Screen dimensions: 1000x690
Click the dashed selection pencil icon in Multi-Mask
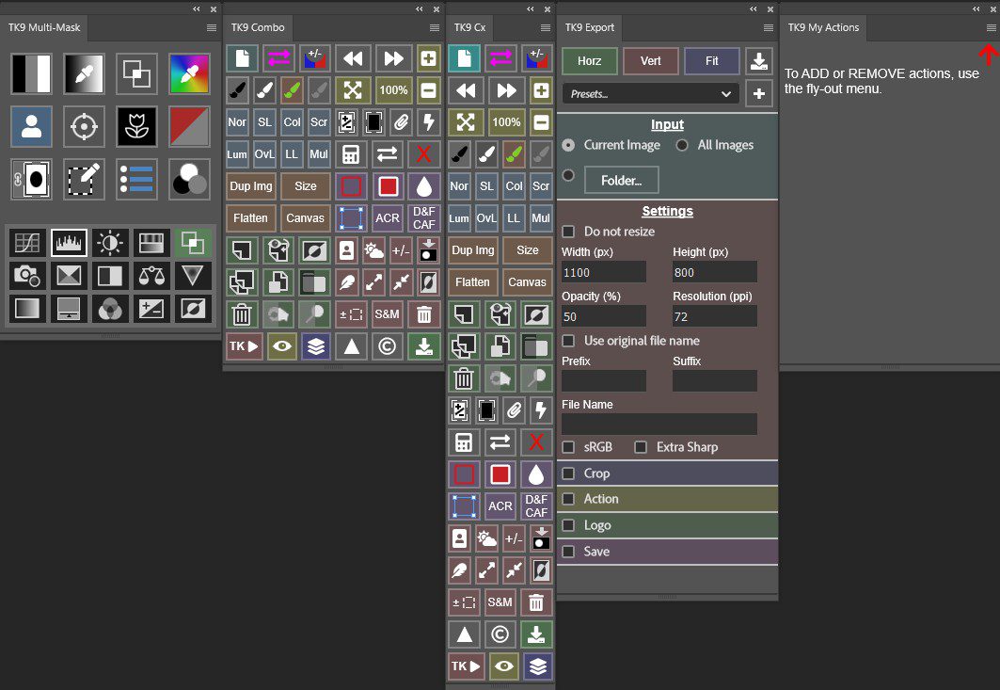(x=84, y=180)
